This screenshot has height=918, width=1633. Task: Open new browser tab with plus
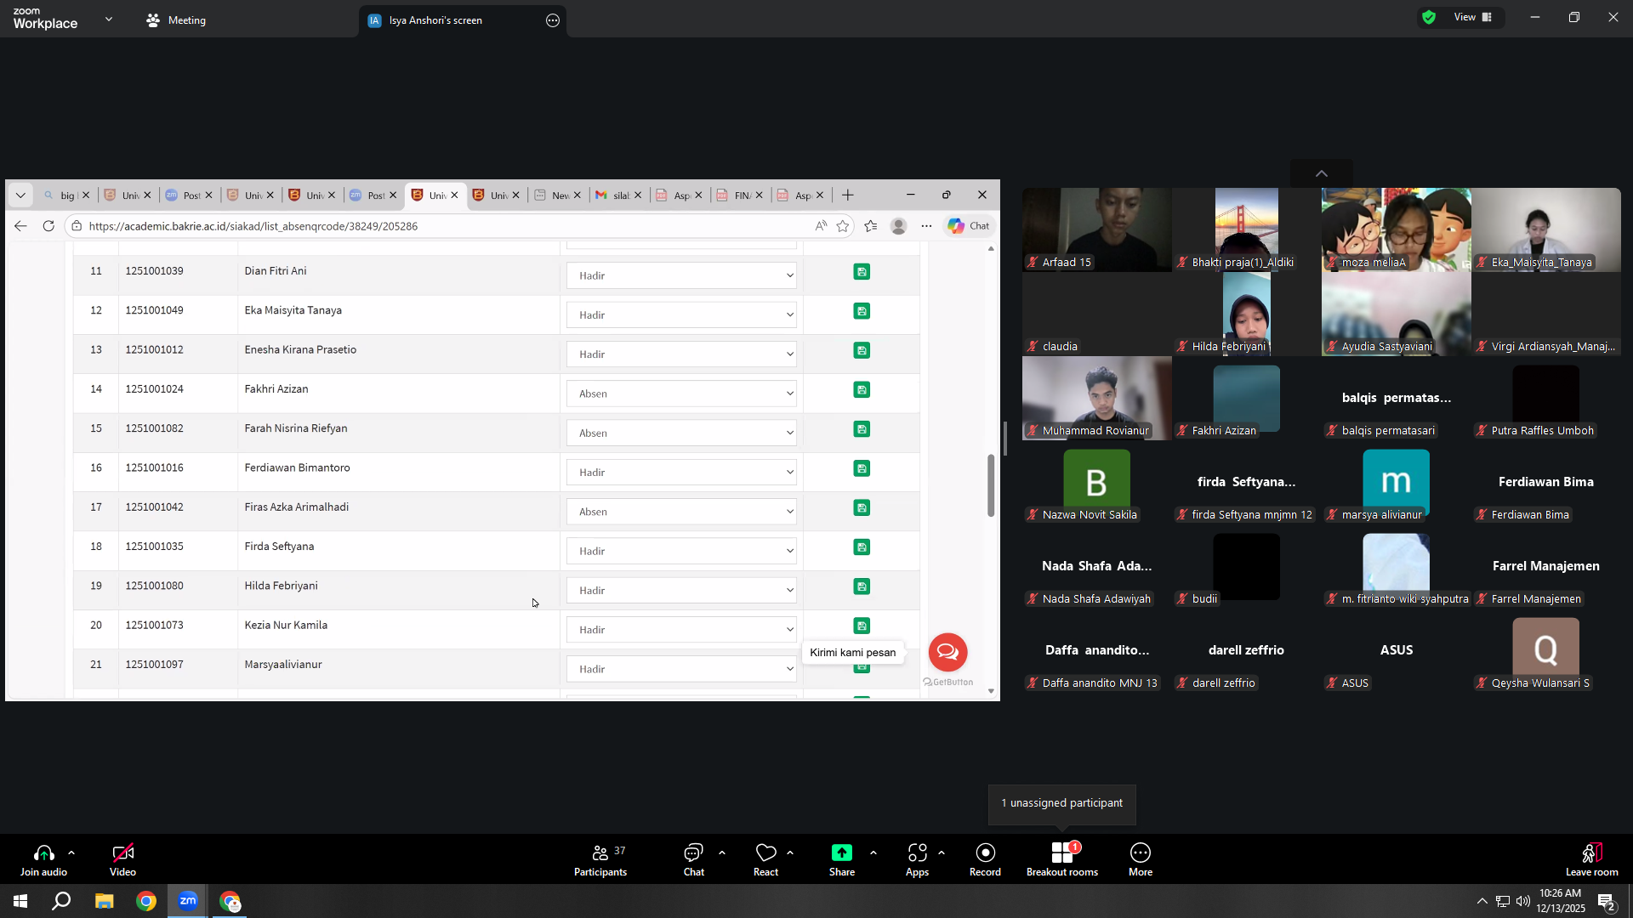pos(848,195)
